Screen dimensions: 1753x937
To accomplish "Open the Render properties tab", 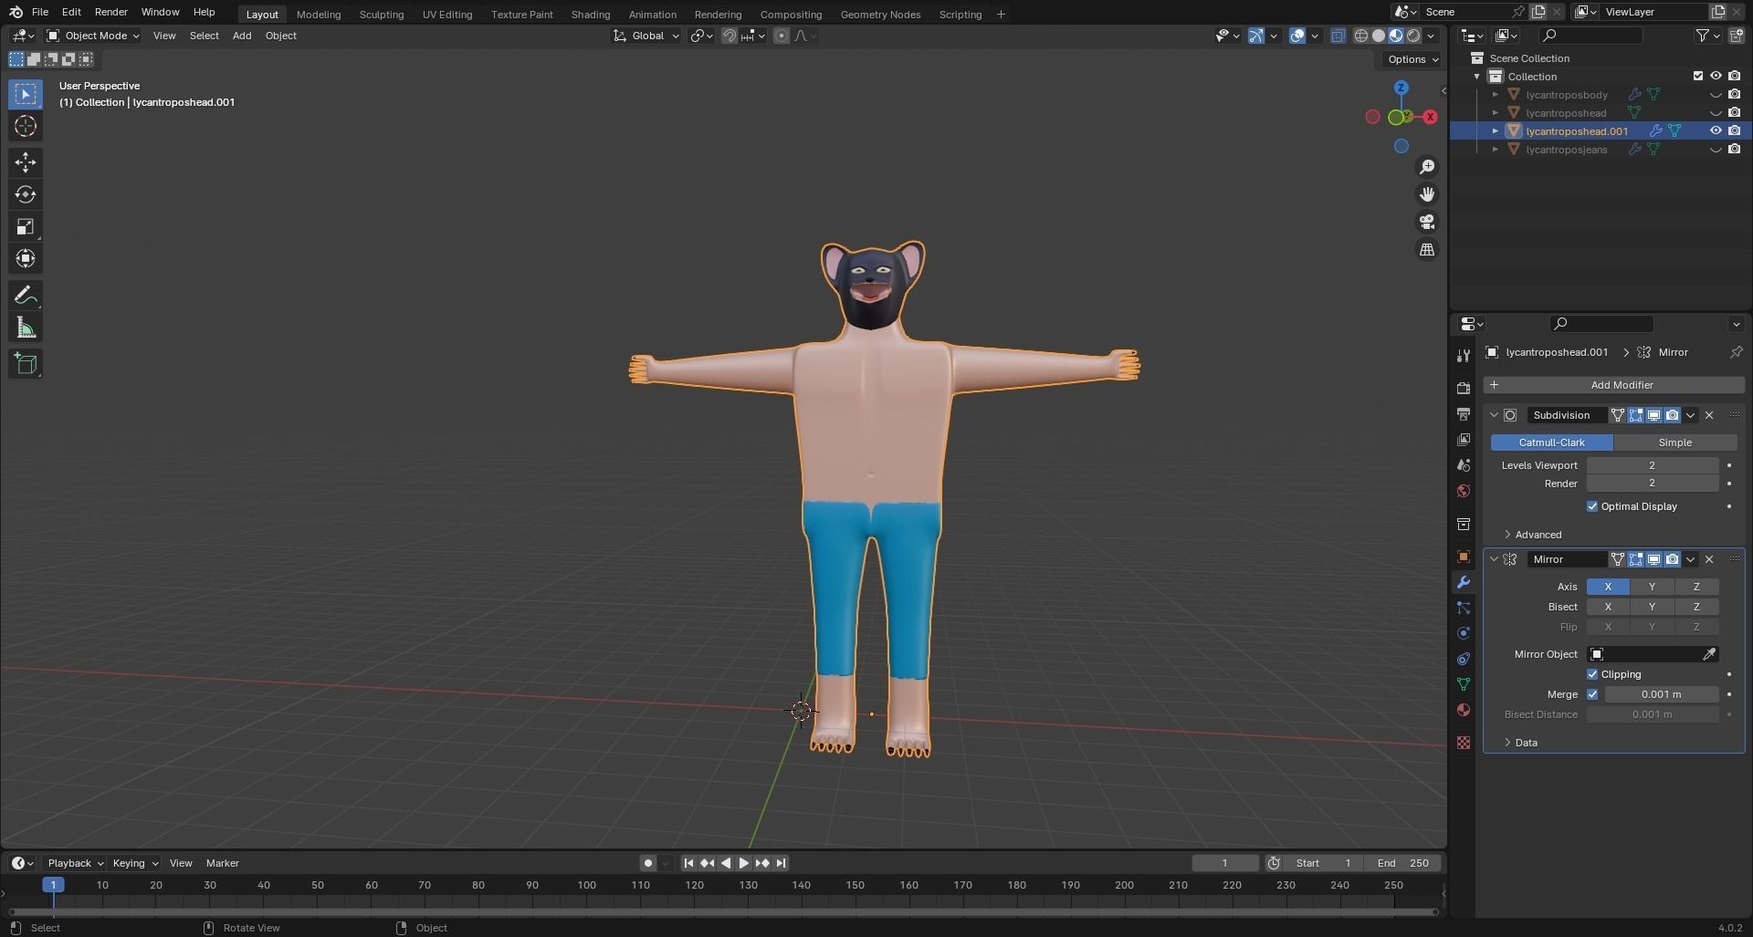I will click(1464, 389).
